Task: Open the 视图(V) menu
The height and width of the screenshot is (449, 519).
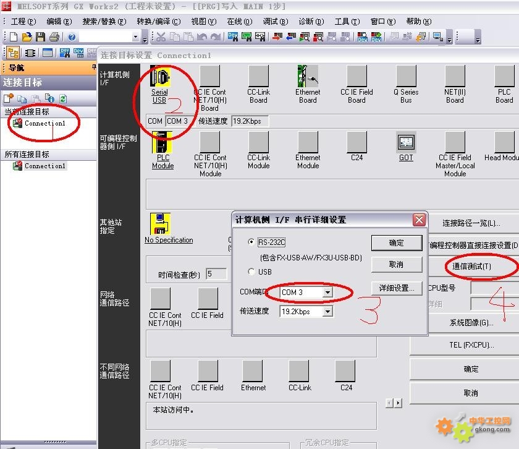Action: pos(203,22)
